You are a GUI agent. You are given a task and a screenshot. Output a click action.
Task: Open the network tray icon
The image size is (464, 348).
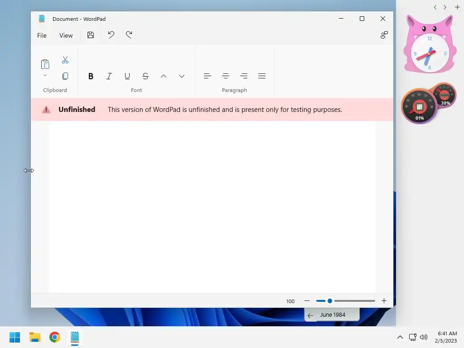tap(412, 337)
